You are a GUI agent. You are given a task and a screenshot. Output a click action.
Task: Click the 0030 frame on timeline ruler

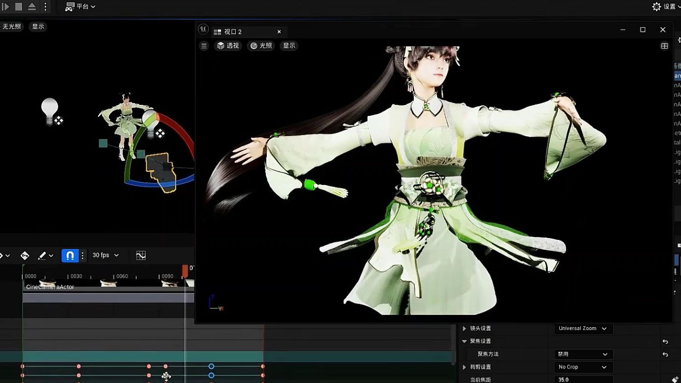pyautogui.click(x=76, y=276)
